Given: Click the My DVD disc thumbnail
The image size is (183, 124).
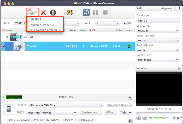Looking at the screenshot, I should (x=16, y=37).
